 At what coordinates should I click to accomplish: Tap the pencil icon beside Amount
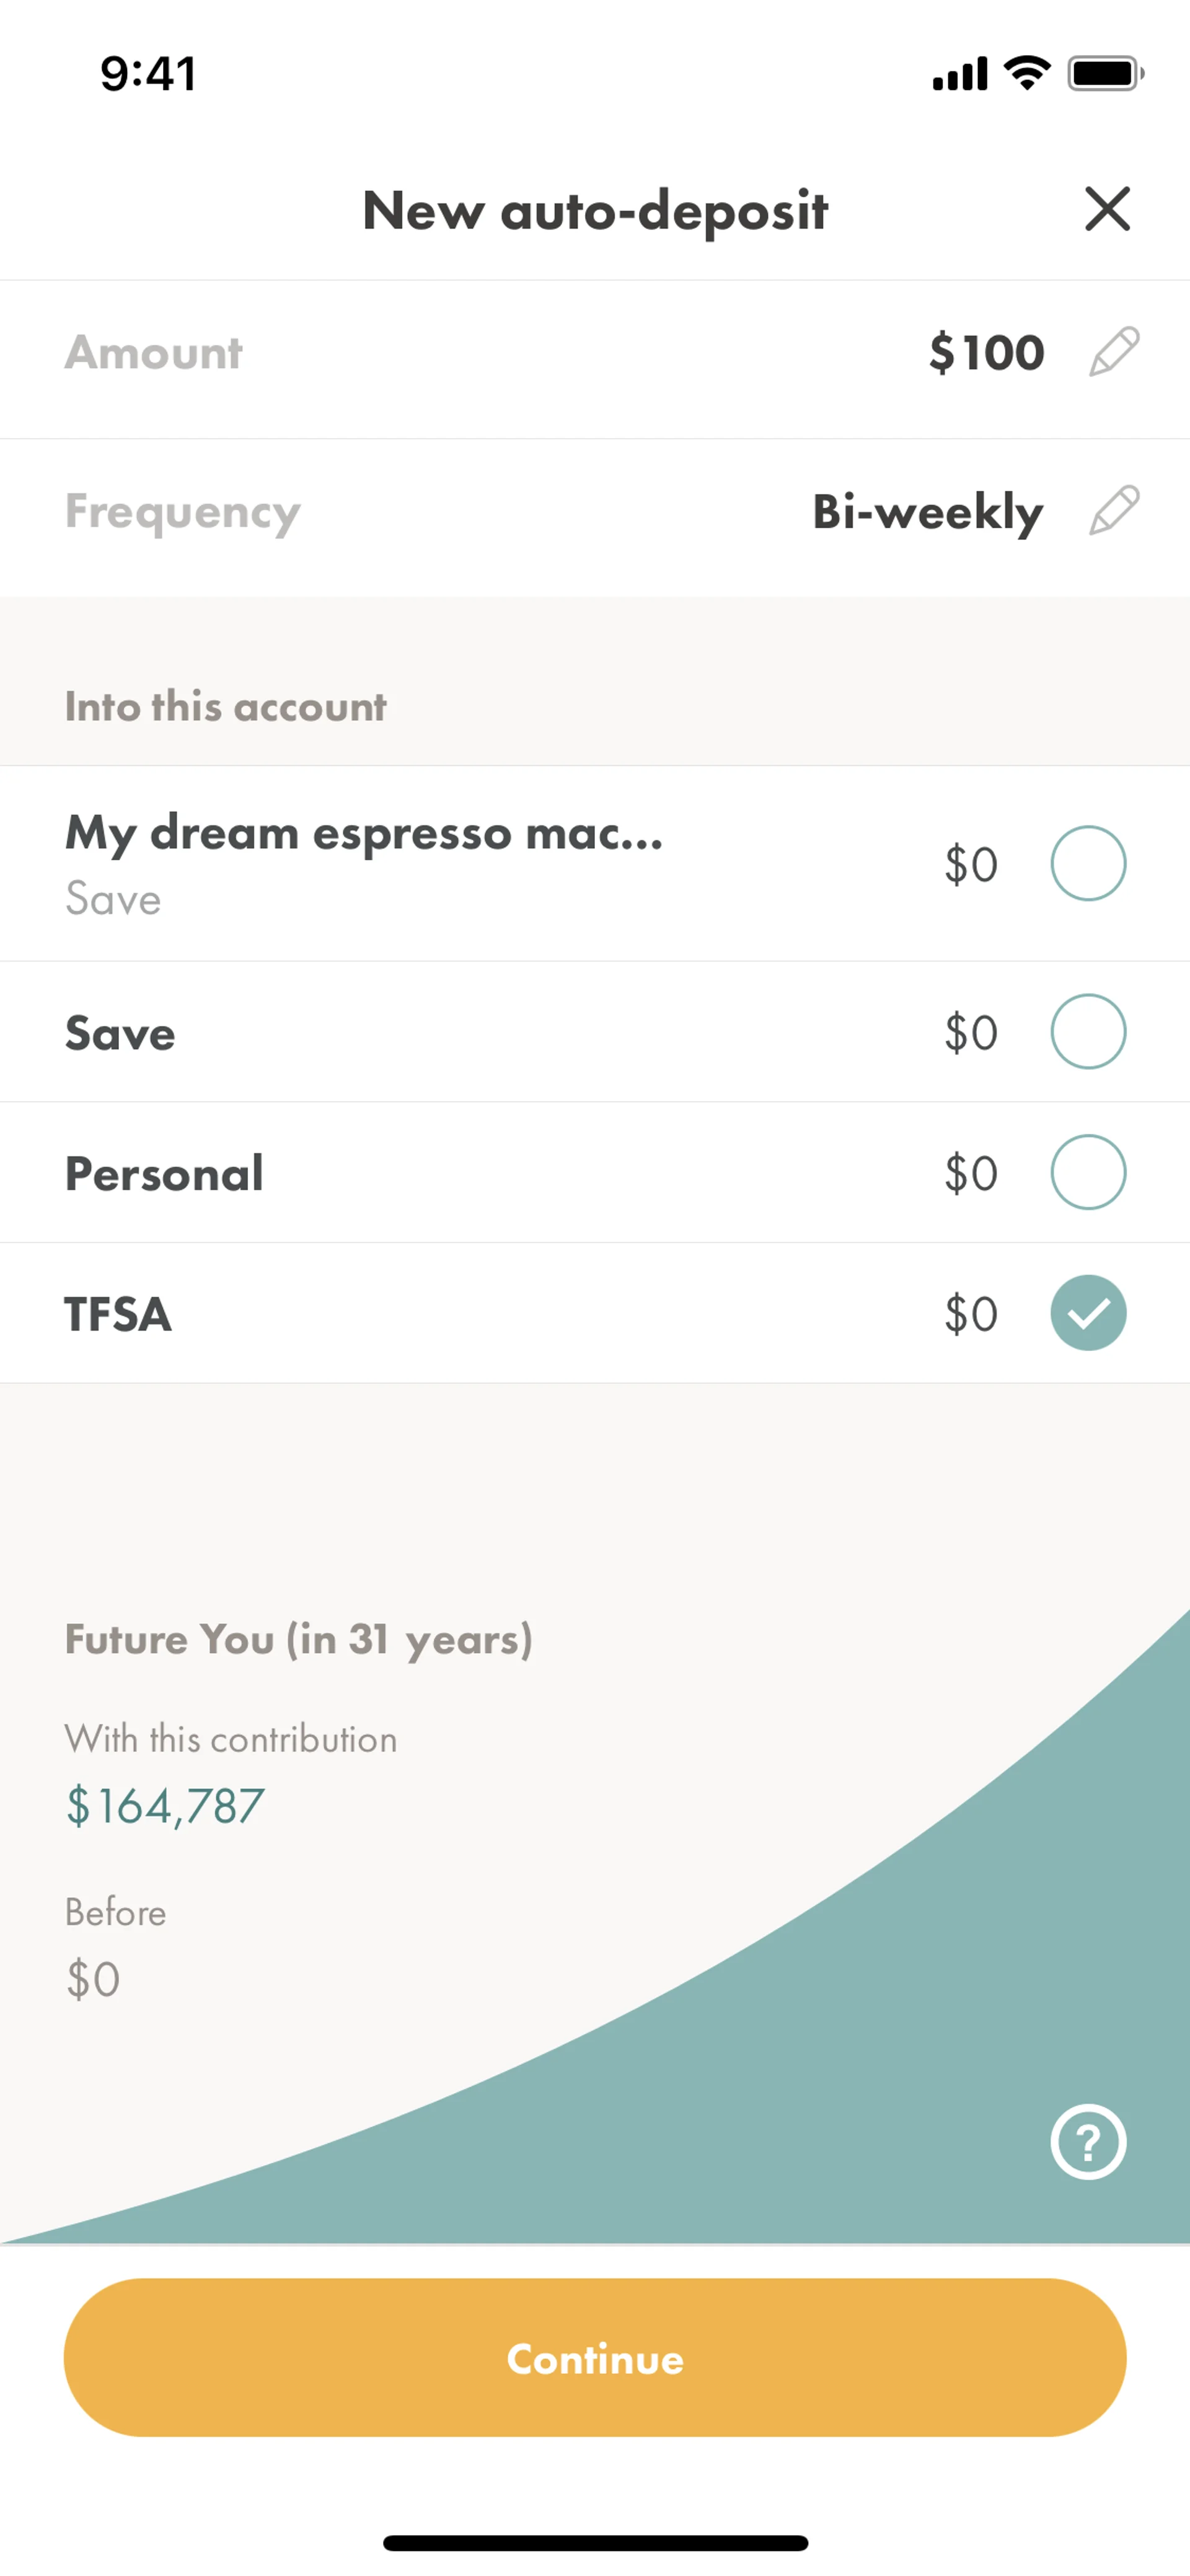pos(1114,352)
